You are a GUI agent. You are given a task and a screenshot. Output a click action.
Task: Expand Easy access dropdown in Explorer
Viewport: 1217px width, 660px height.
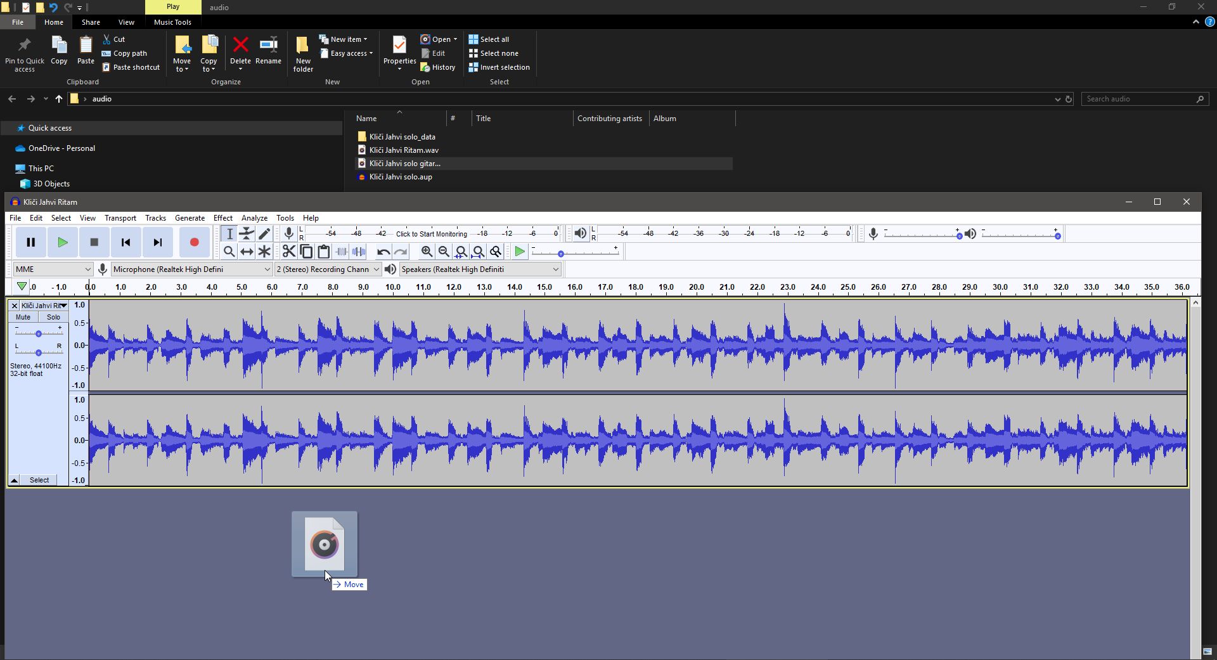346,53
